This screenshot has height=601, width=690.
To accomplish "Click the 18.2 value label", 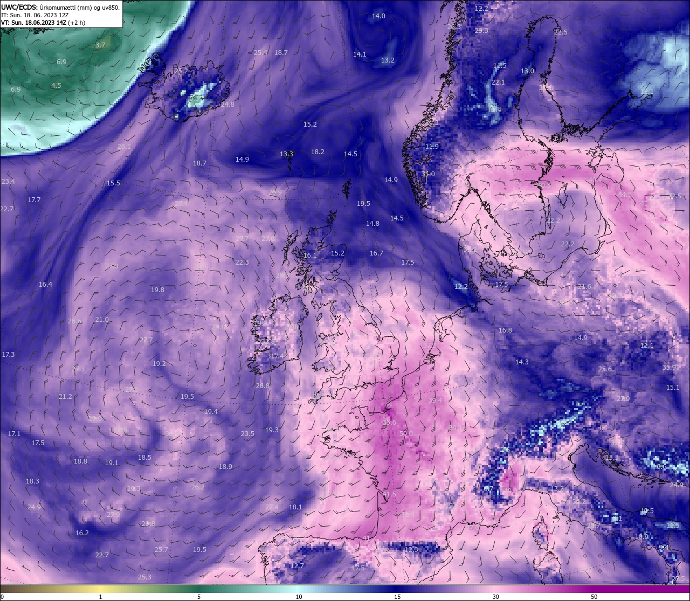I will click(318, 152).
